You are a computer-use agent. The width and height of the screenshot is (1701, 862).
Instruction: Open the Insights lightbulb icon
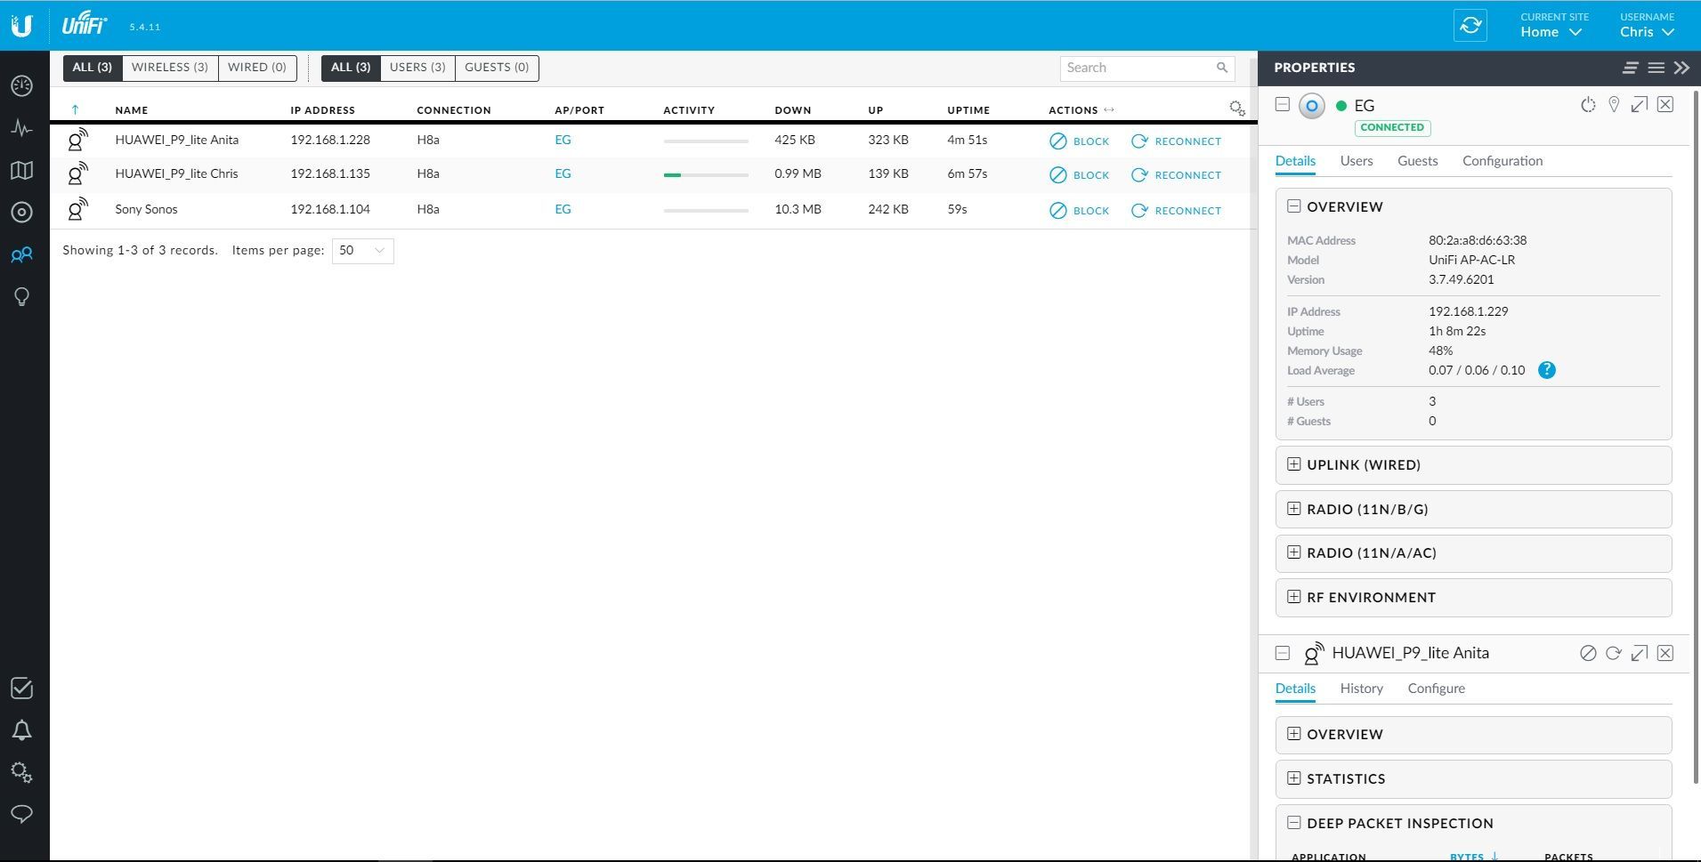click(x=22, y=296)
